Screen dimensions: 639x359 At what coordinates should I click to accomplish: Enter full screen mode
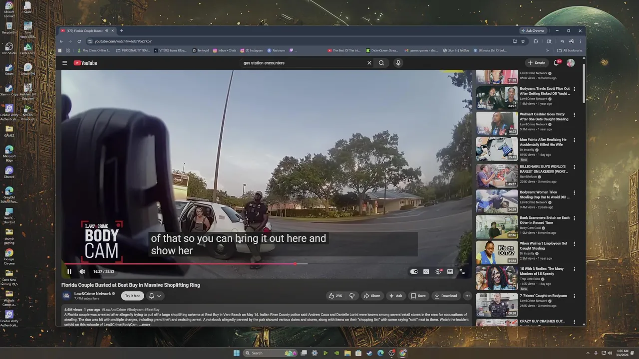[x=462, y=272]
